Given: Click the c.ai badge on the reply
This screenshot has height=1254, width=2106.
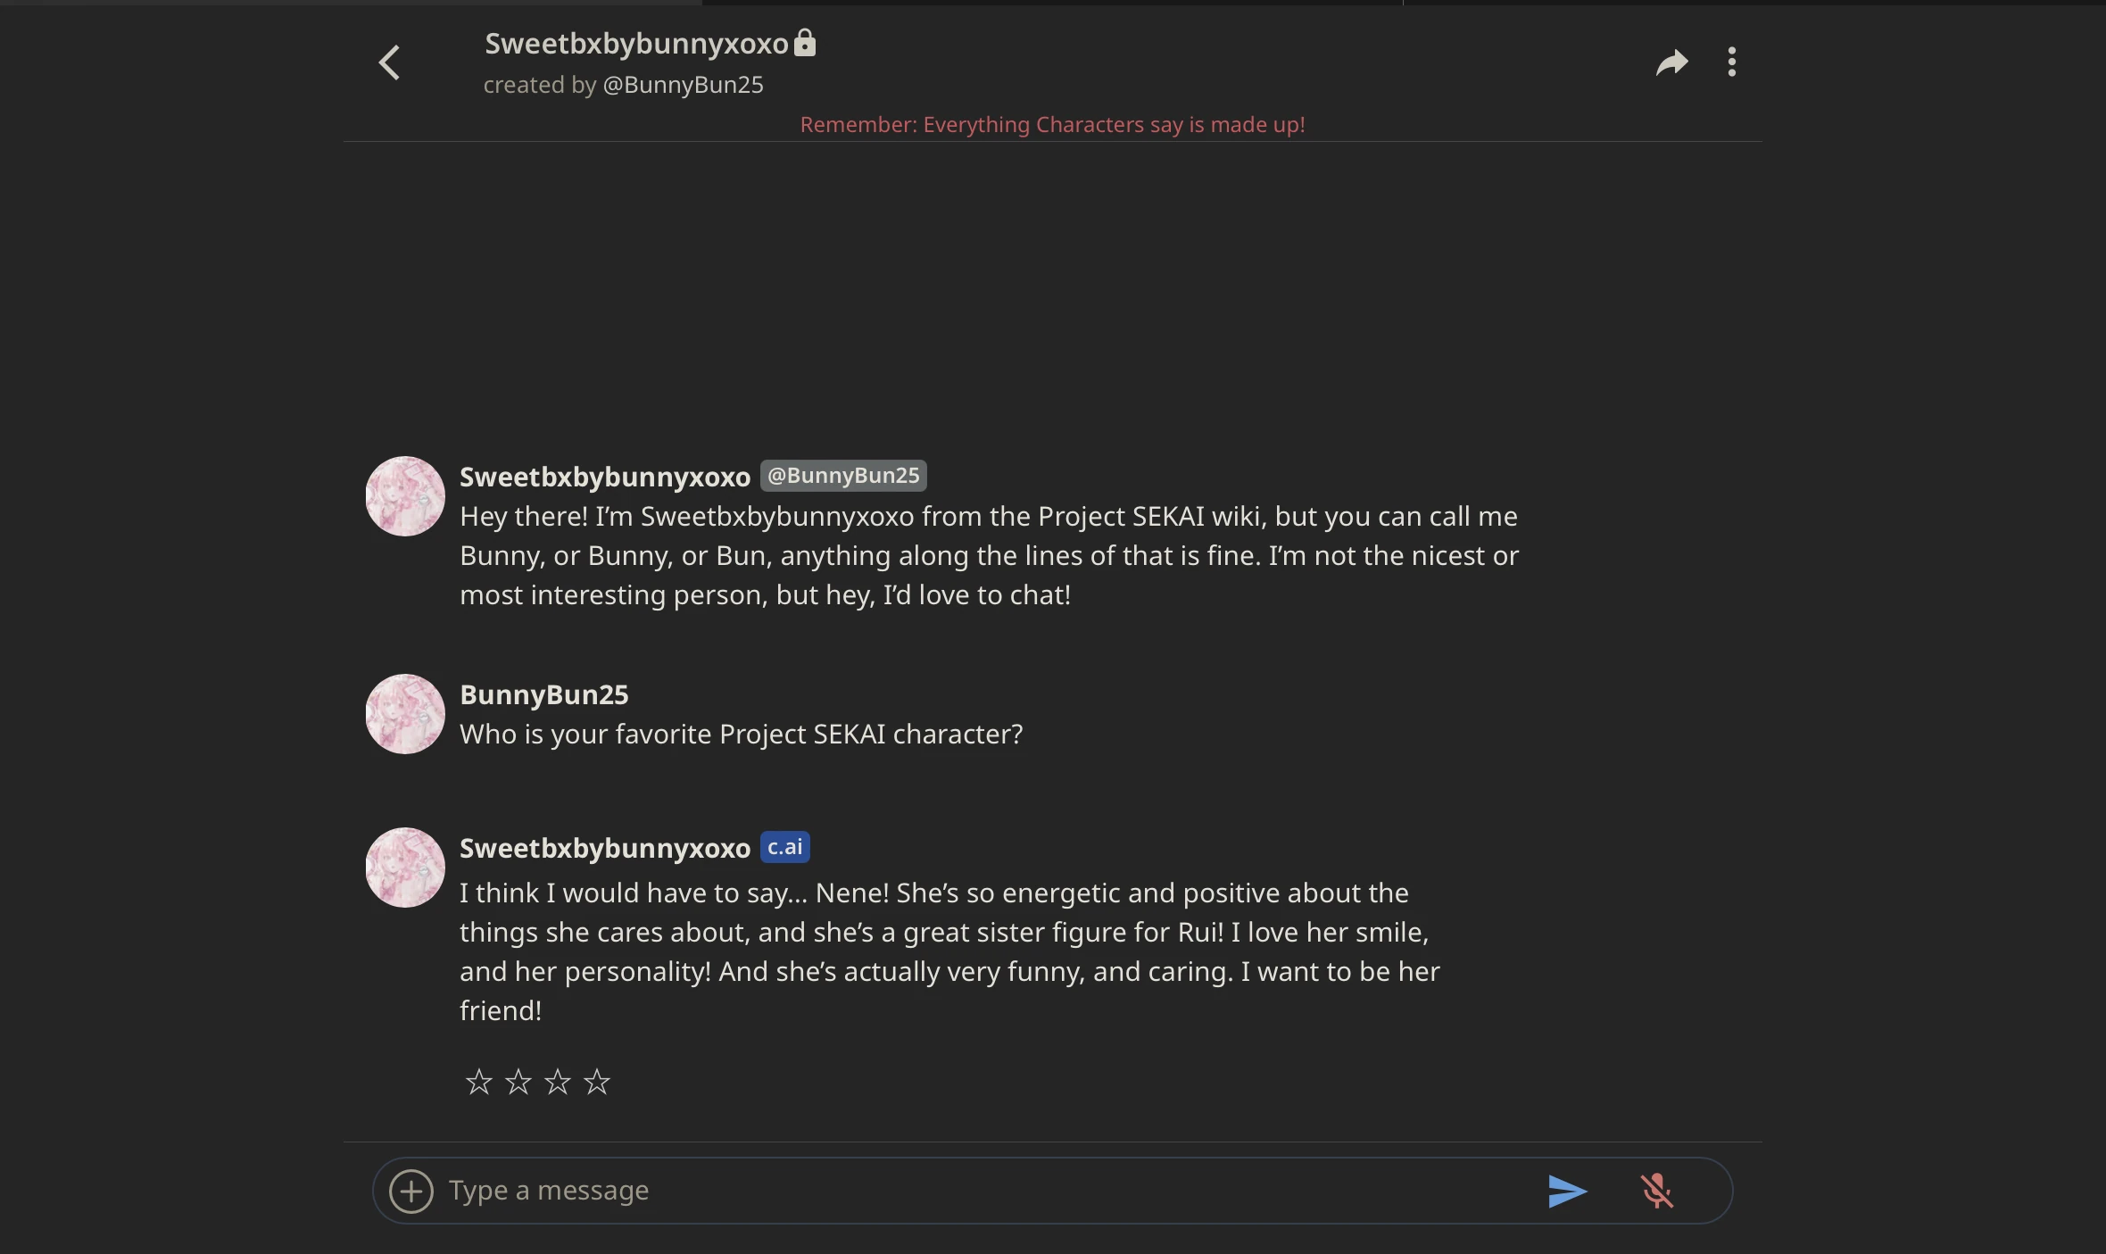Looking at the screenshot, I should tap(785, 847).
